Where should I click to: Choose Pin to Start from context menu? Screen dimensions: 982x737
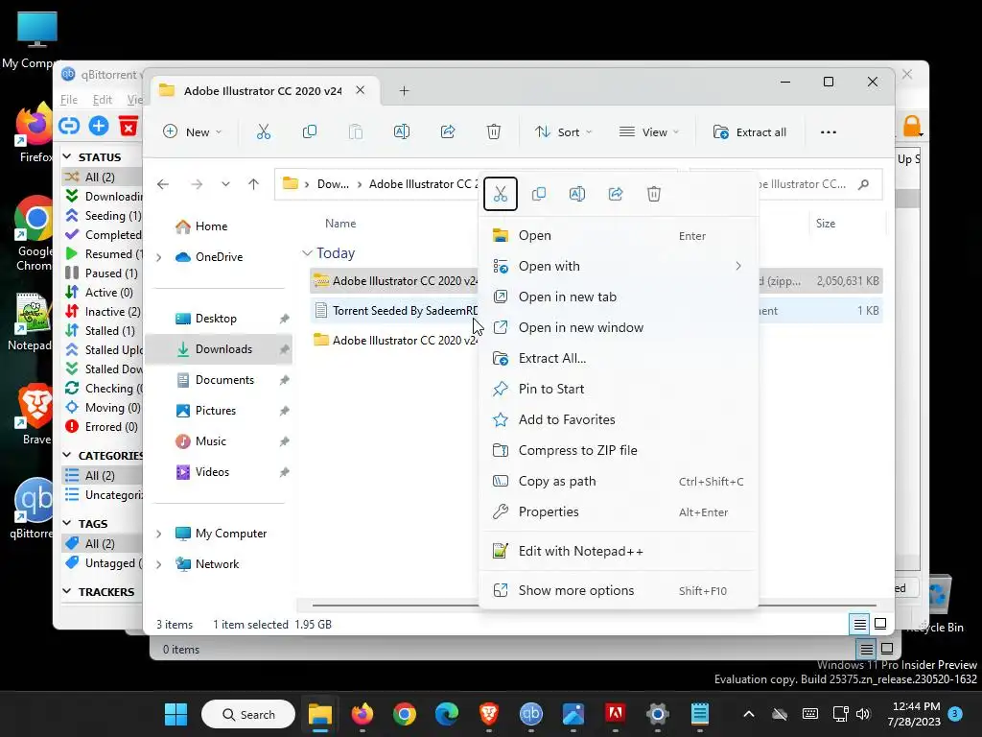click(619, 390)
